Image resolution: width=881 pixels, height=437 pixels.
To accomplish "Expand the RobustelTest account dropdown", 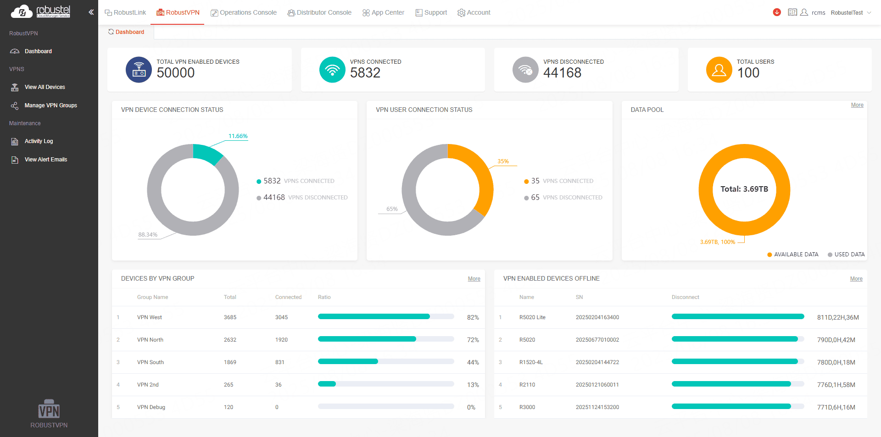I will click(851, 13).
